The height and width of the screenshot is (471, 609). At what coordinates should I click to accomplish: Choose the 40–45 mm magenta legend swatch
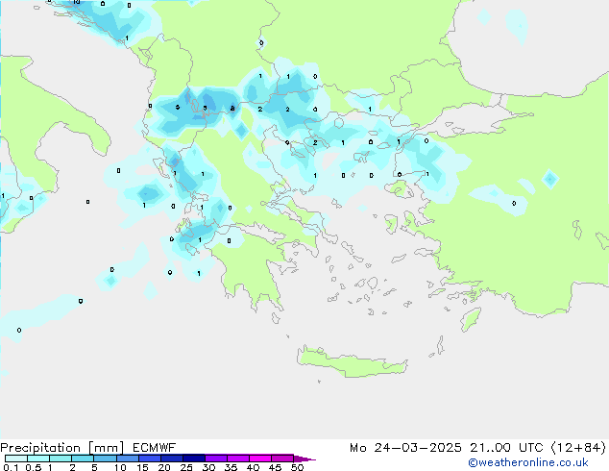(x=260, y=459)
